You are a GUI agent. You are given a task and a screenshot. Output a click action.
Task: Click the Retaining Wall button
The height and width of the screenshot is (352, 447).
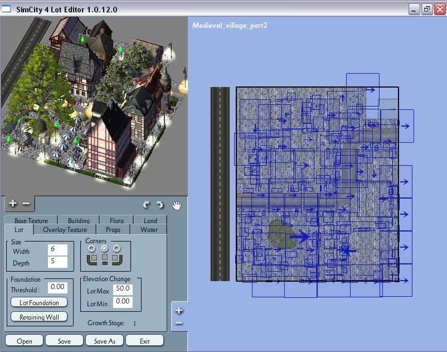click(x=39, y=317)
